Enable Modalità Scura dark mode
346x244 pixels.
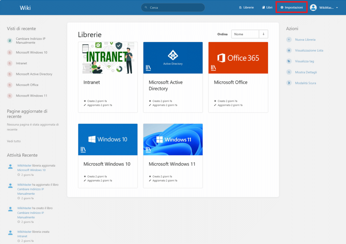click(305, 83)
